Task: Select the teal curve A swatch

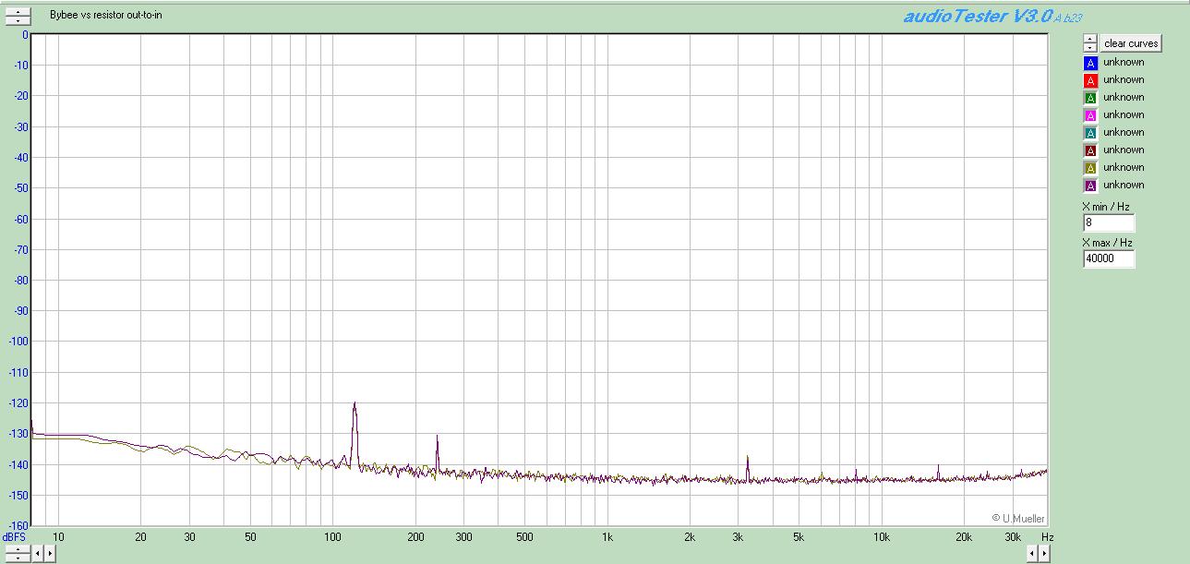Action: [1090, 133]
